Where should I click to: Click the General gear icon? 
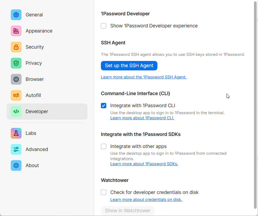(x=16, y=15)
